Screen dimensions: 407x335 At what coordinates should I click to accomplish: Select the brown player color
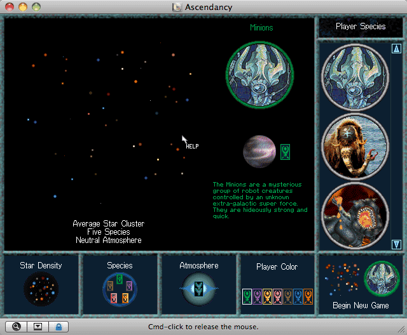(287, 296)
